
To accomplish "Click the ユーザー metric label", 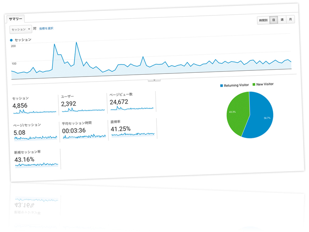I will click(x=67, y=97).
